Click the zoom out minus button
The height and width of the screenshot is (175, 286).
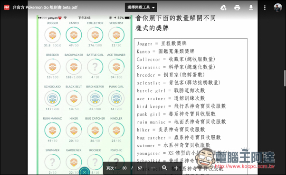pos(153,168)
